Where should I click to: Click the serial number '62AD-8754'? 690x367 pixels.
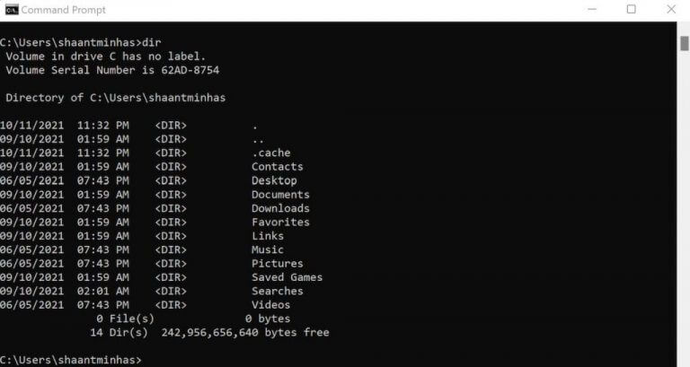pos(190,70)
